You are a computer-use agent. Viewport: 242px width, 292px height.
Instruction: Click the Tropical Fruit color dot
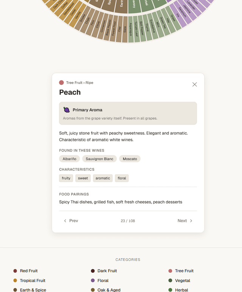(15, 281)
